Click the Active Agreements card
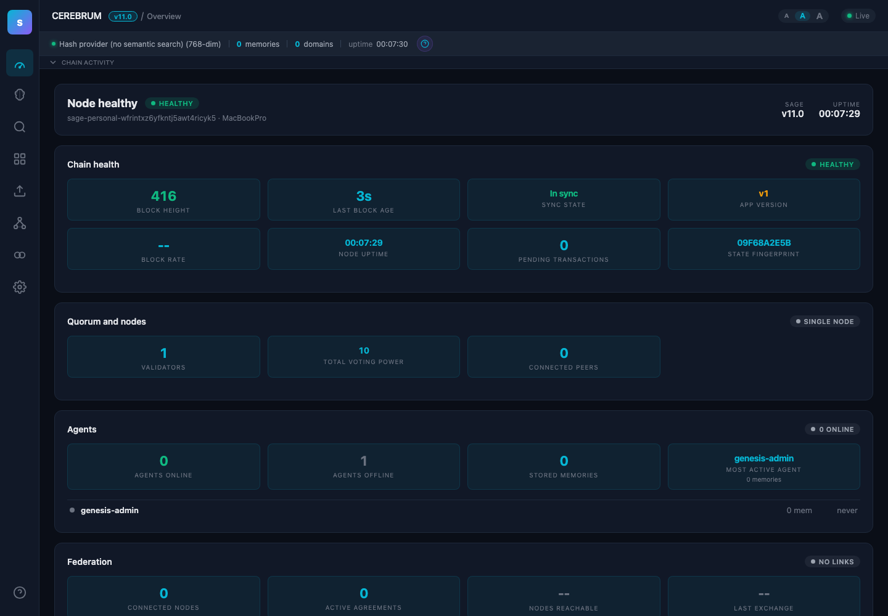The width and height of the screenshot is (888, 616). tap(364, 596)
